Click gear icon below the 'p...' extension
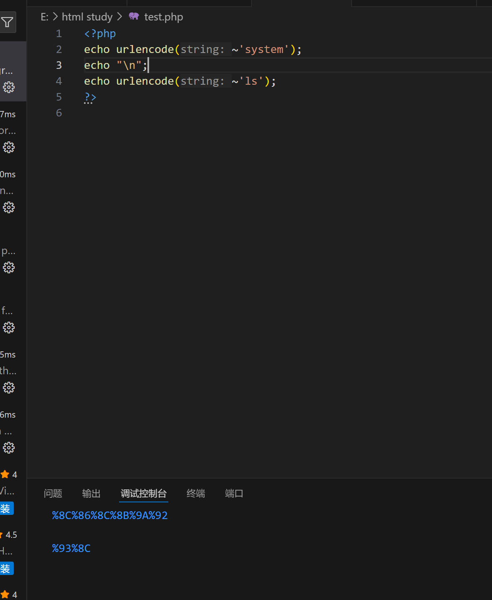The width and height of the screenshot is (492, 600). 9,267
